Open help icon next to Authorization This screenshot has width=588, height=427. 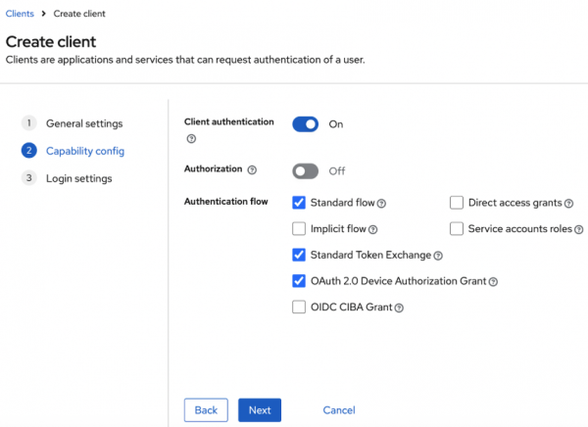[252, 170]
